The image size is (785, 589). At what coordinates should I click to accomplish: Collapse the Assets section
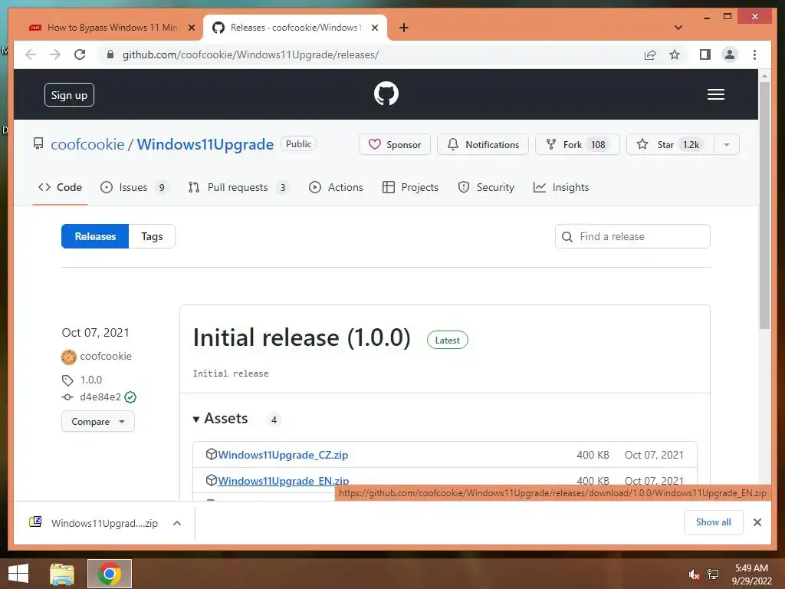click(220, 418)
